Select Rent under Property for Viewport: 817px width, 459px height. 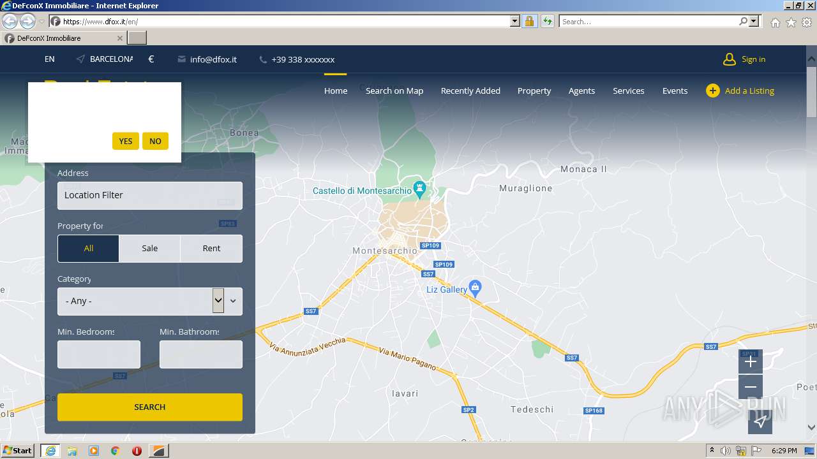click(211, 249)
